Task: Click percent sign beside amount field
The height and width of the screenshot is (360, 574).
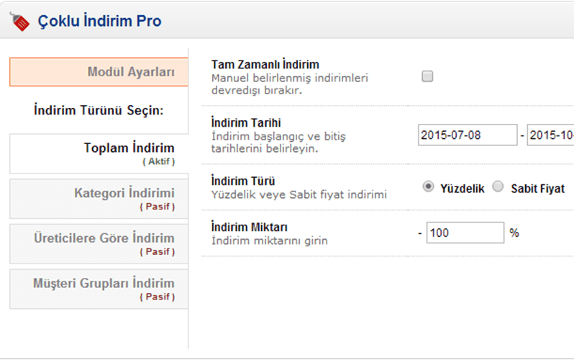Action: tap(514, 233)
